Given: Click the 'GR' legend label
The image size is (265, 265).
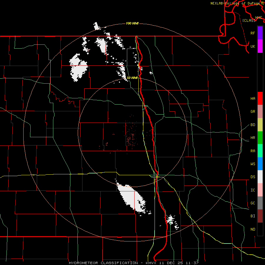Looking at the screenshot, I should 253,112.
